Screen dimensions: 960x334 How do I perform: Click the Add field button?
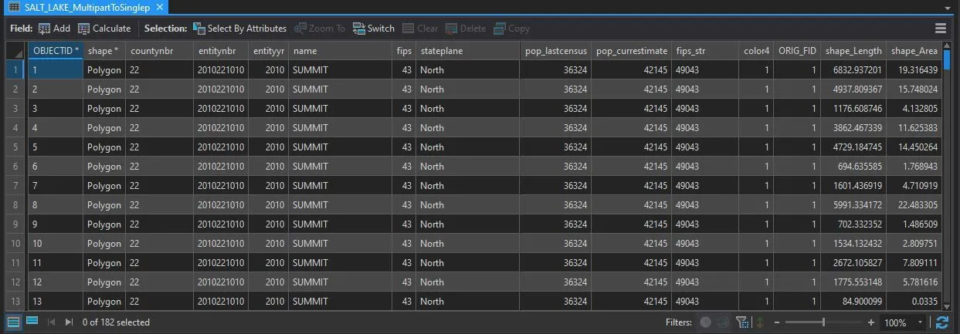[x=54, y=29]
